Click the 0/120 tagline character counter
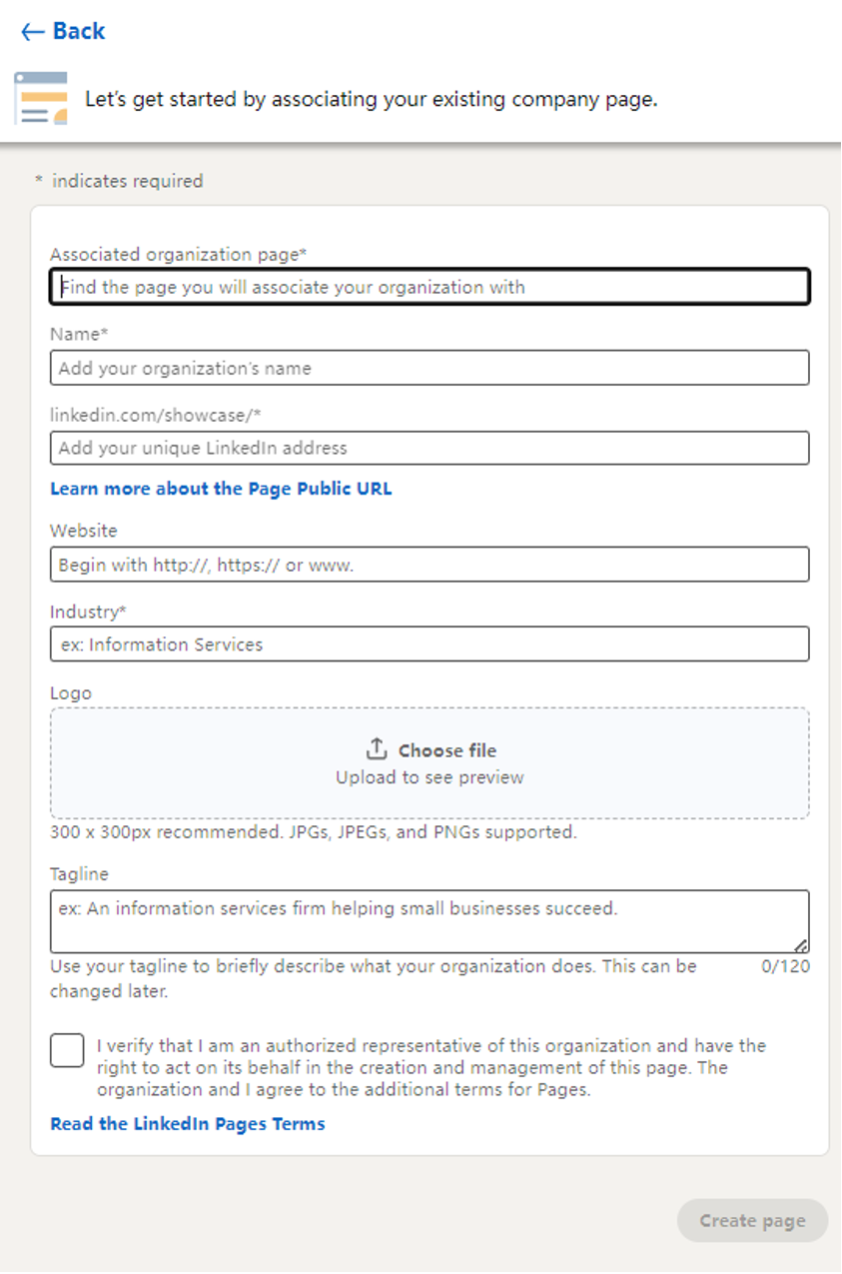The image size is (842, 1274). [x=785, y=966]
